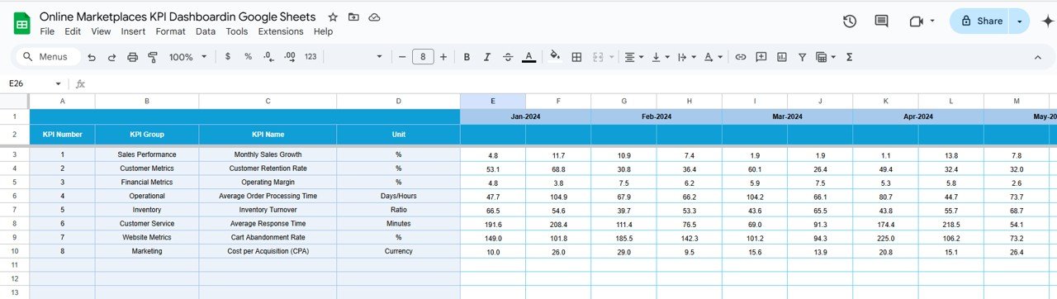Screen dimensions: 1057x299
Task: Open Name box dropdown arrow
Action: pos(58,84)
